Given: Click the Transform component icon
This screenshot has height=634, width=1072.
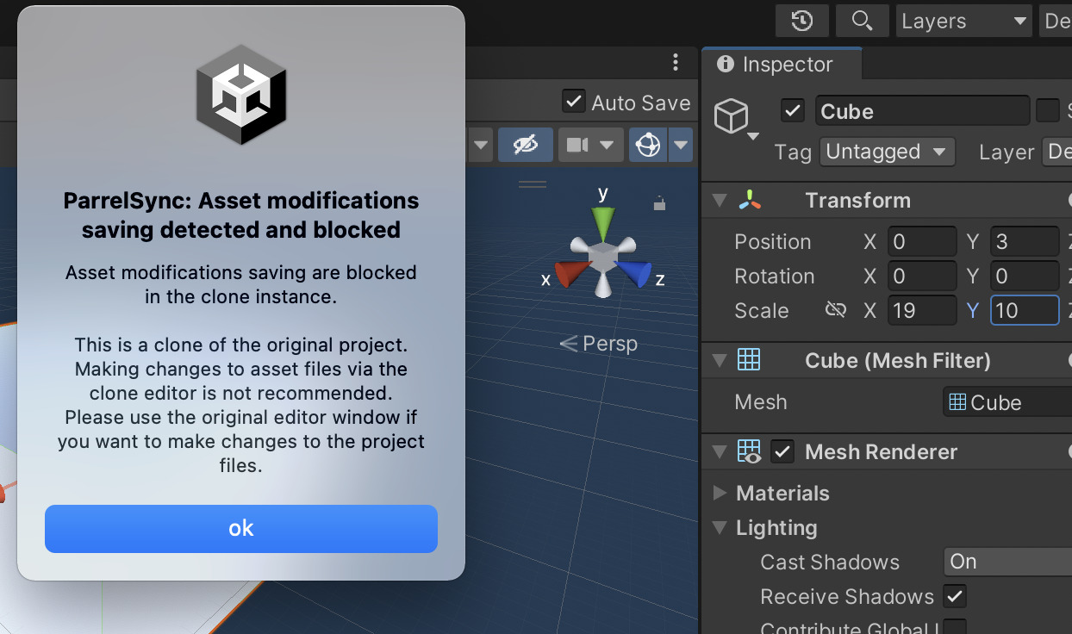Looking at the screenshot, I should pyautogui.click(x=749, y=200).
